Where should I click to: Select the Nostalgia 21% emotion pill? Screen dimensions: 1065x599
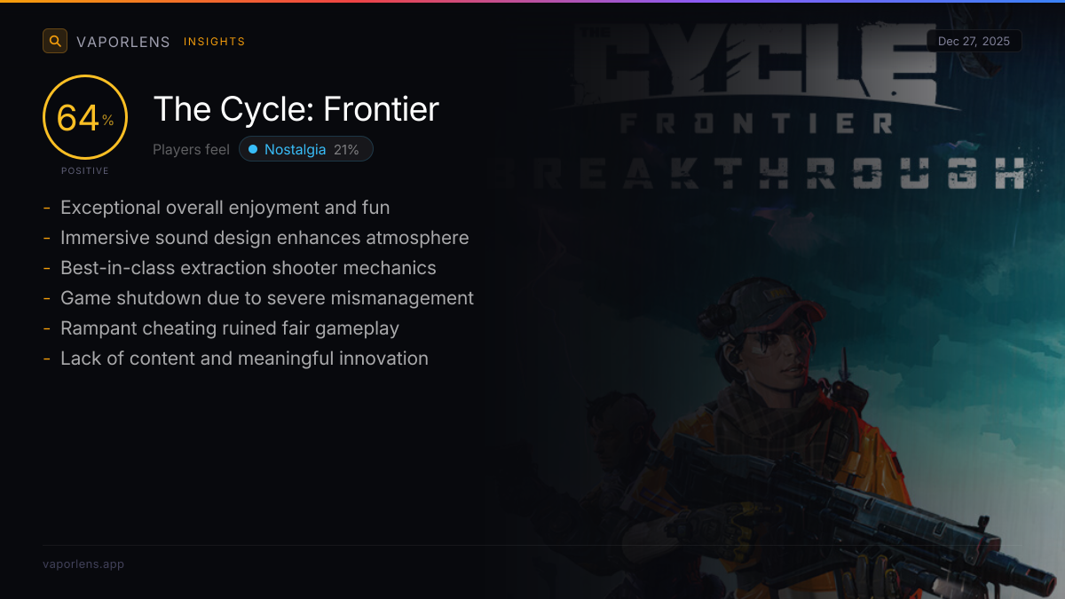(x=306, y=150)
